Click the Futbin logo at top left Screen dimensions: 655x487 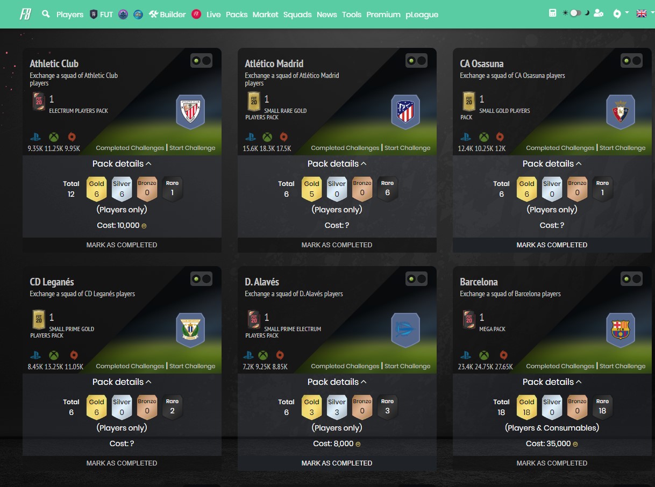(25, 14)
